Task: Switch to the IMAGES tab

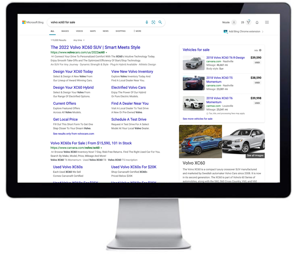Action: (65, 31)
